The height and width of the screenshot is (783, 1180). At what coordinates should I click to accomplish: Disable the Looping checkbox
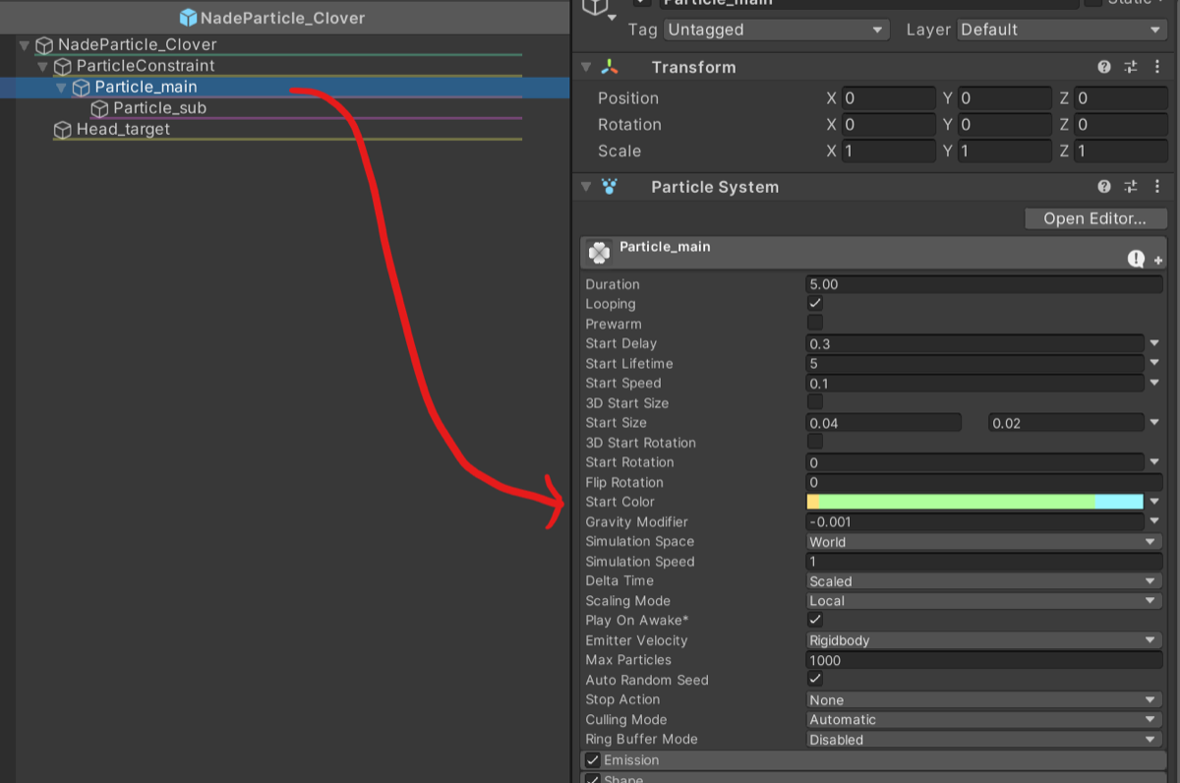pyautogui.click(x=815, y=304)
